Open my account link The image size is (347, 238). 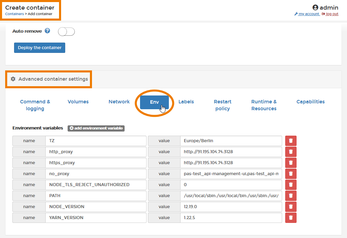pos(307,14)
